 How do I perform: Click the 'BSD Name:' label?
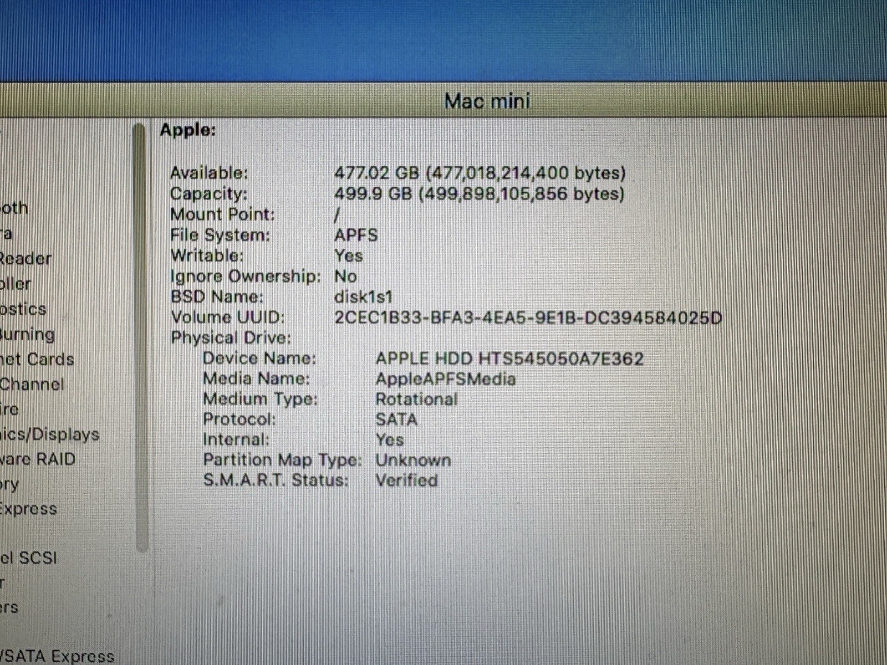(x=217, y=296)
